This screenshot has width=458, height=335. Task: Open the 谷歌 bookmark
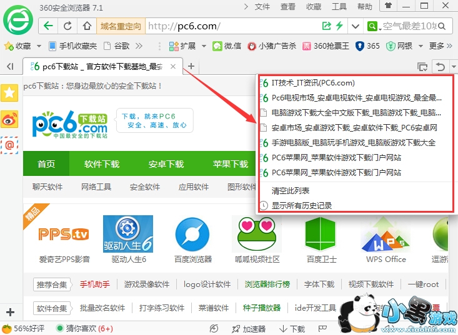pyautogui.click(x=117, y=46)
